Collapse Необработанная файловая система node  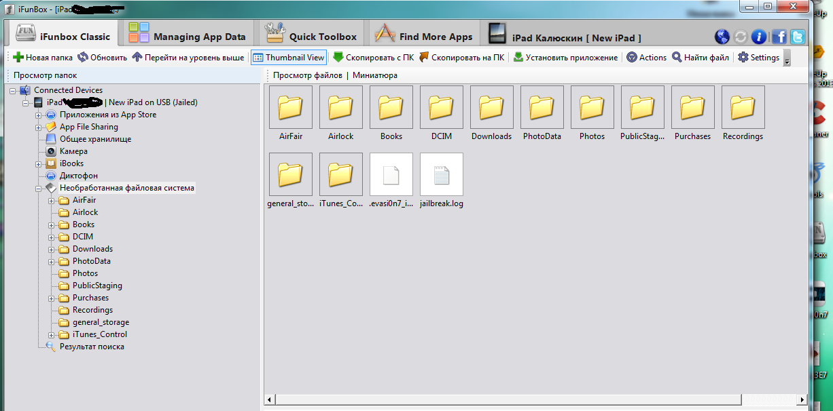pos(39,188)
